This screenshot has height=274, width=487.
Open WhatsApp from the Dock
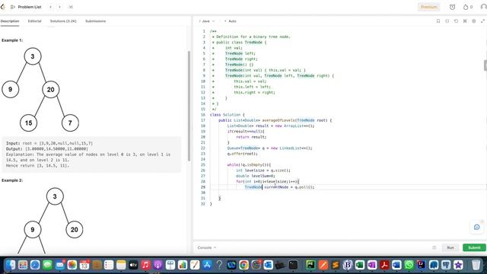click(409, 265)
